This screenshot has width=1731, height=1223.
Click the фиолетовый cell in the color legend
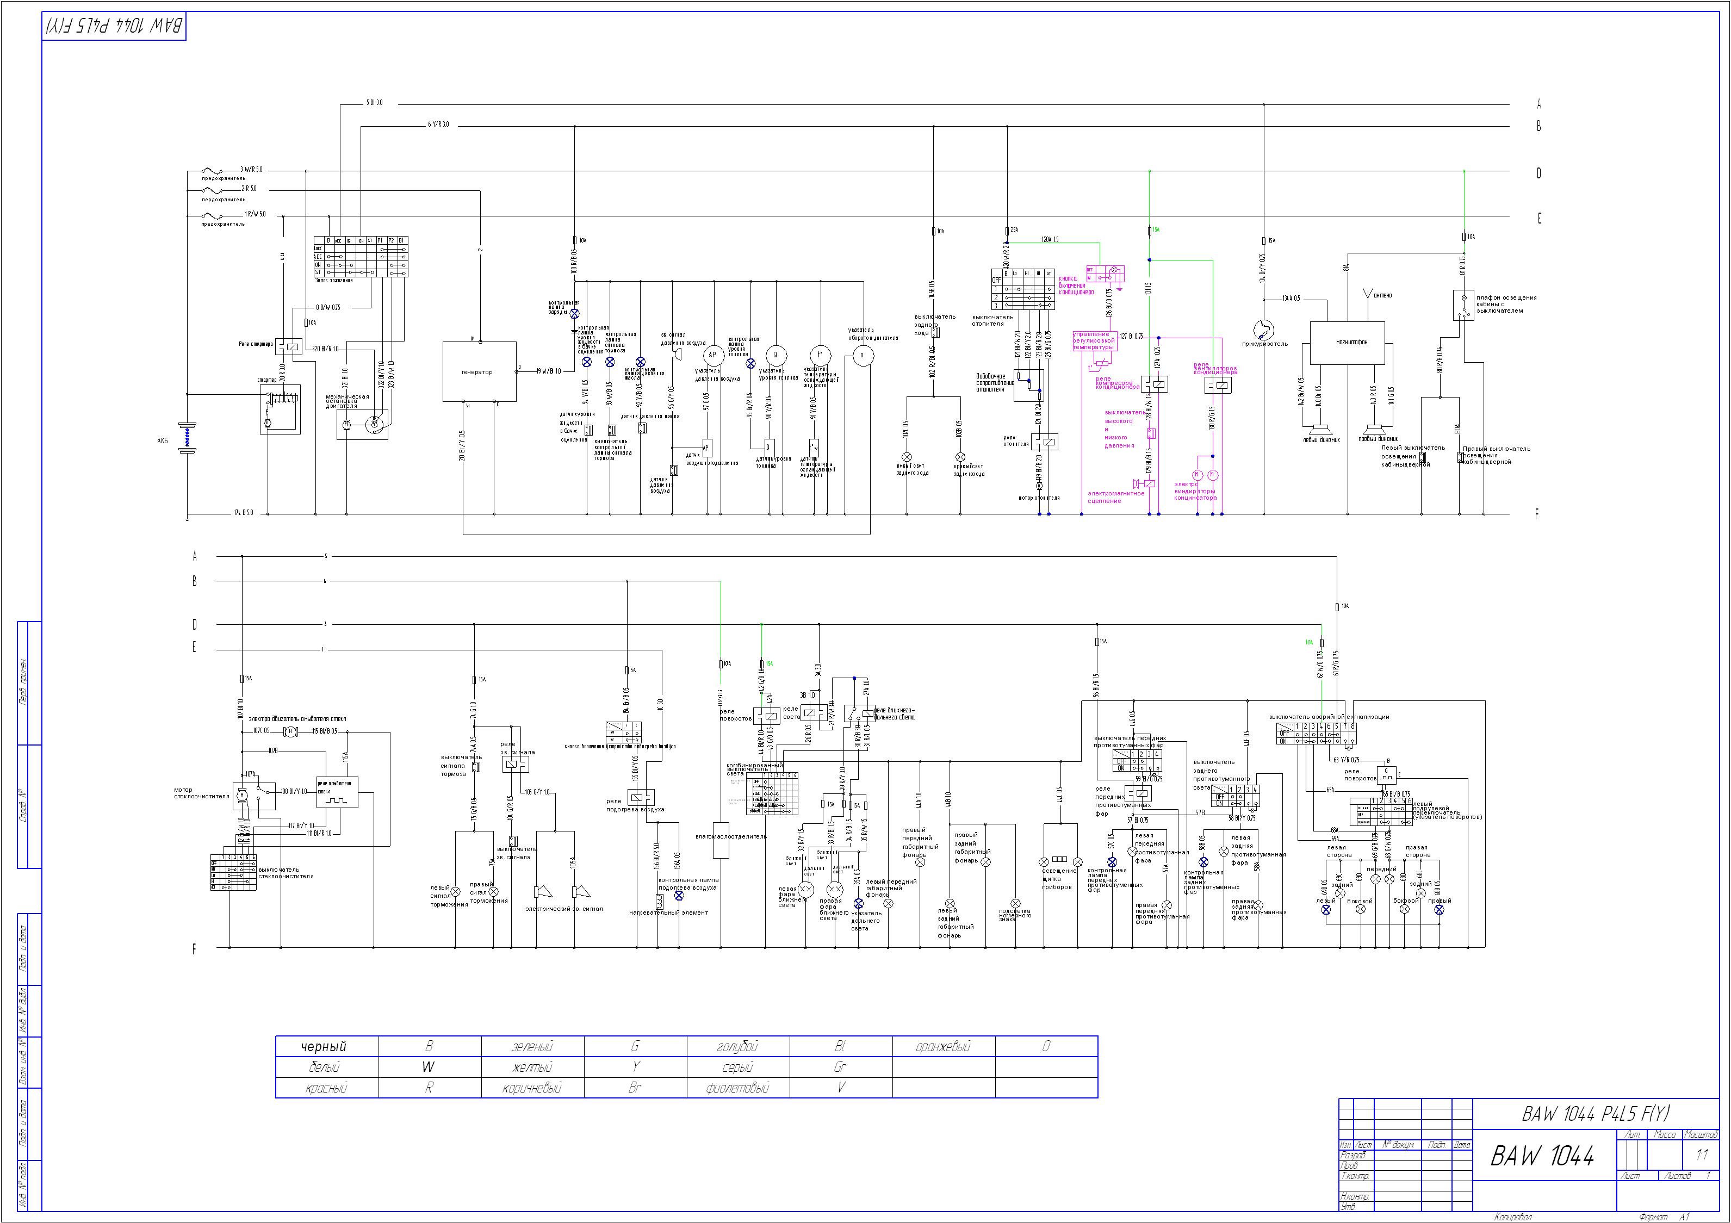pyautogui.click(x=738, y=1088)
